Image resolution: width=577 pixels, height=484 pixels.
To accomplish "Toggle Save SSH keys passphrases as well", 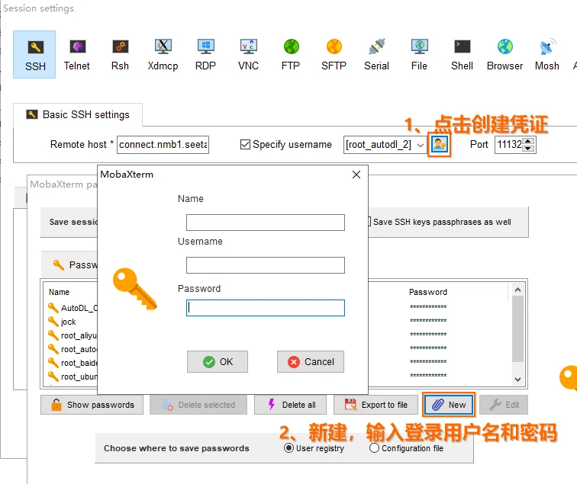I will click(369, 222).
